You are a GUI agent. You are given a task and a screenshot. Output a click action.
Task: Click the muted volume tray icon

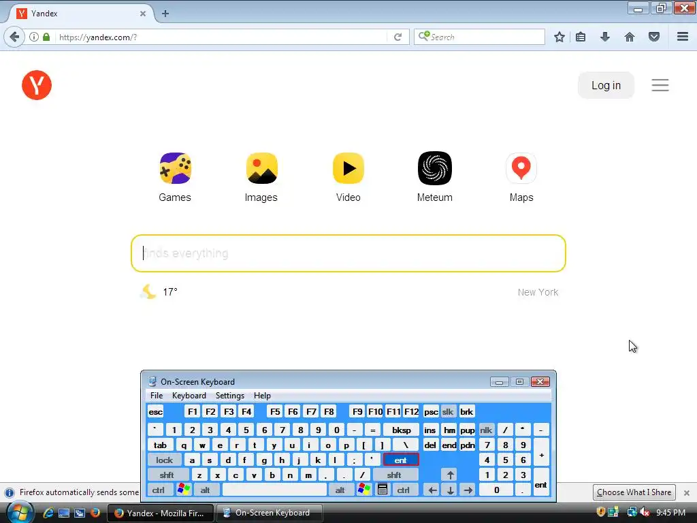[645, 512]
